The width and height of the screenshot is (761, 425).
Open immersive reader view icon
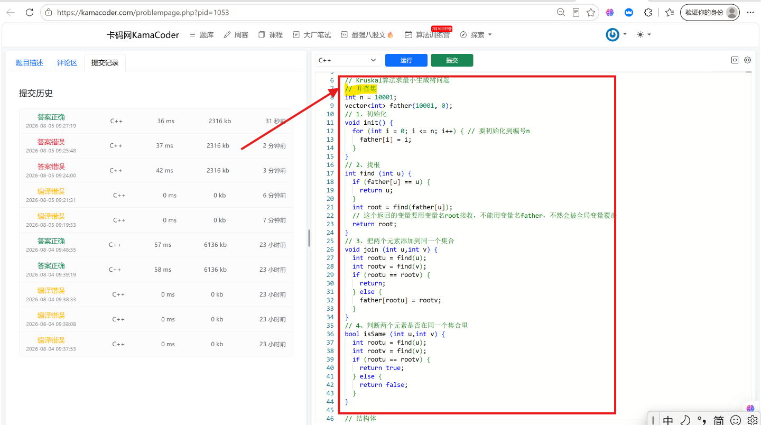pos(576,12)
